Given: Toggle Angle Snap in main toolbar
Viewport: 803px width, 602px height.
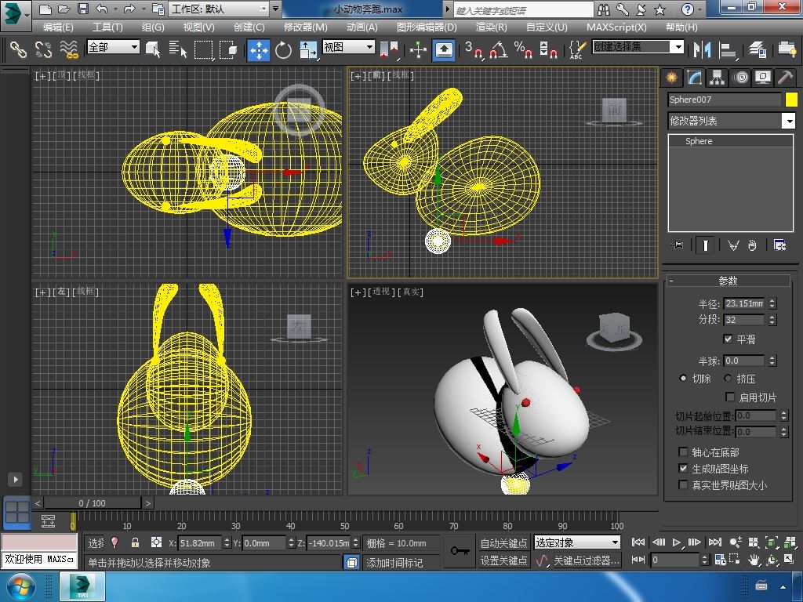Looking at the screenshot, I should [498, 50].
